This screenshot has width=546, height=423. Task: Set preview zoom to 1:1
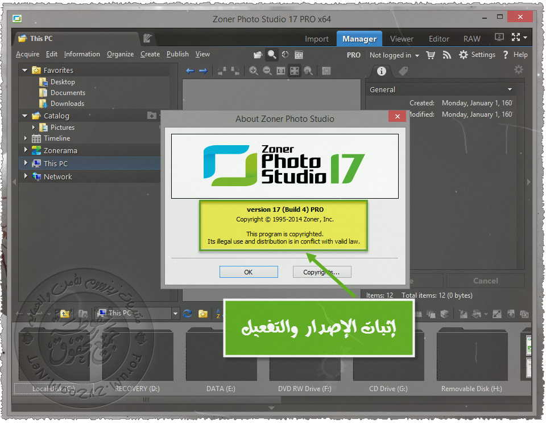[x=280, y=71]
